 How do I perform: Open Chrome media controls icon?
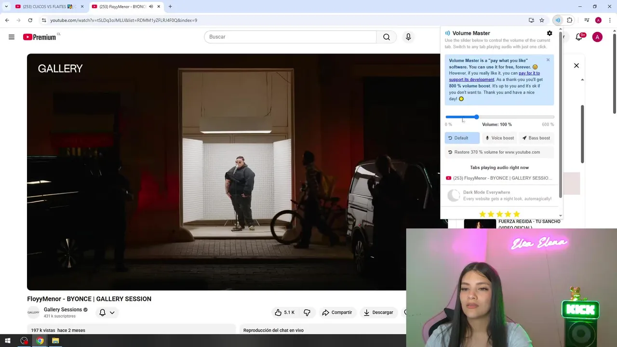coord(587,20)
